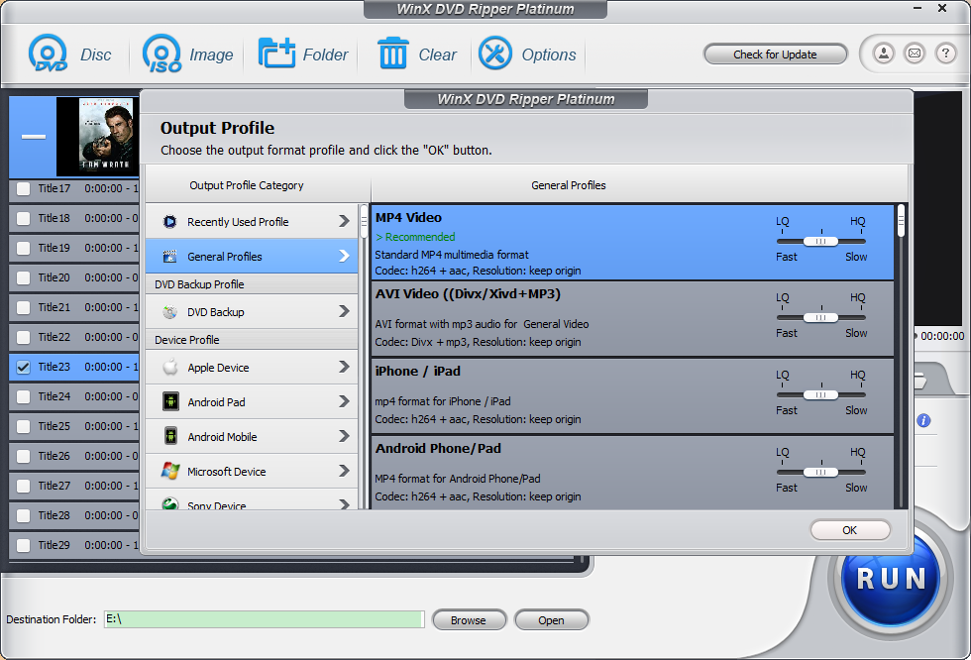Viewport: 971px width, 660px height.
Task: Check the Title19 checkbox
Action: click(x=24, y=249)
